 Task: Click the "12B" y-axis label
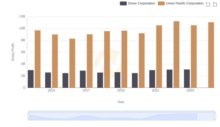(x=22, y=17)
